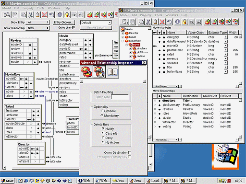Open the Add Column popup under Movie Attributes

click(x=166, y=86)
